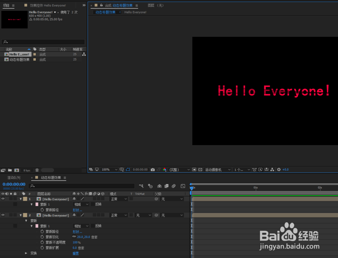Viewport: 338px width, 258px height.
Task: Take a snapshot with the camera icon
Action: pos(153,169)
